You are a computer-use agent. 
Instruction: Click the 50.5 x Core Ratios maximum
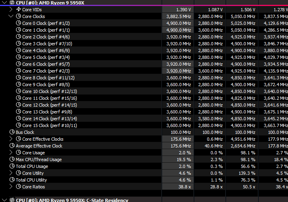[249, 187]
